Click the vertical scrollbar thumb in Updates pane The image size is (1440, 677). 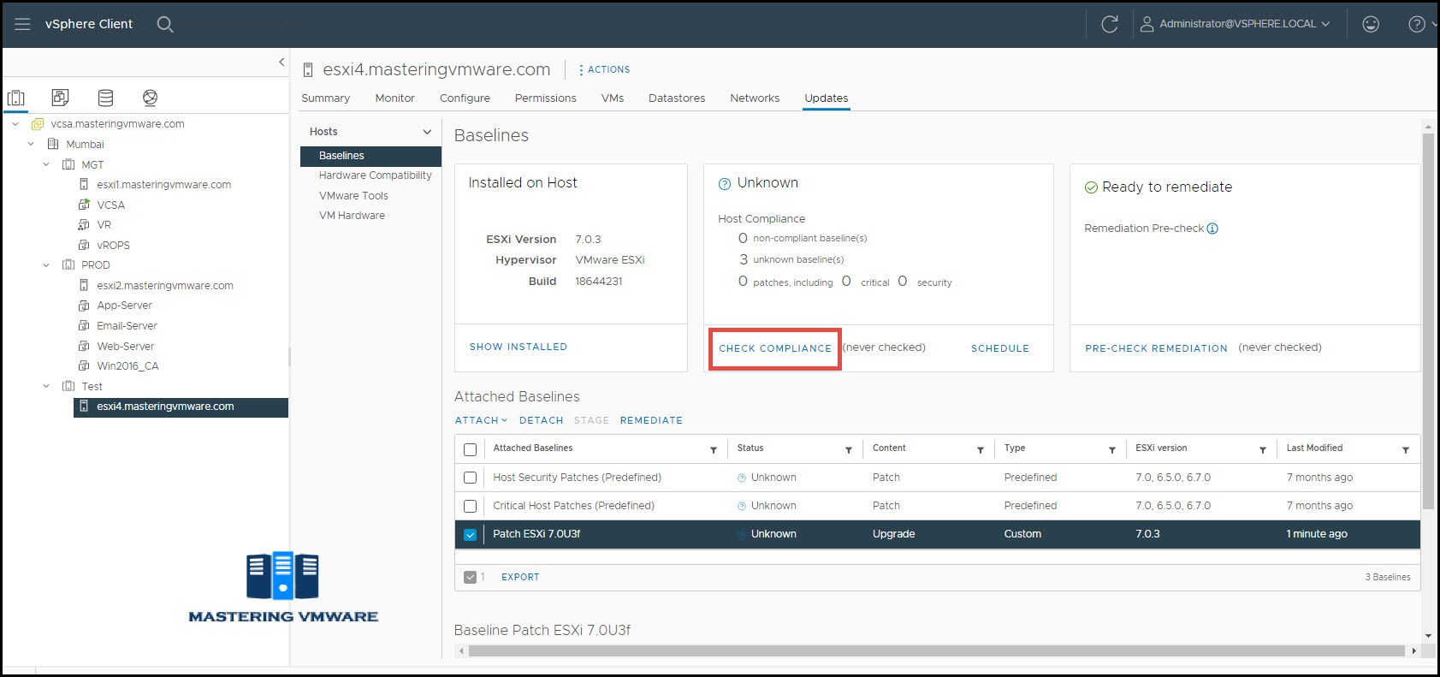pyautogui.click(x=1428, y=321)
